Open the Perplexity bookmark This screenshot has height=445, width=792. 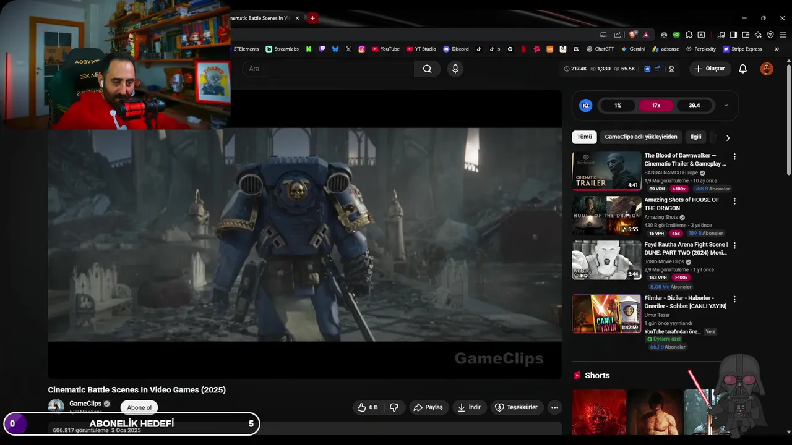tap(700, 49)
